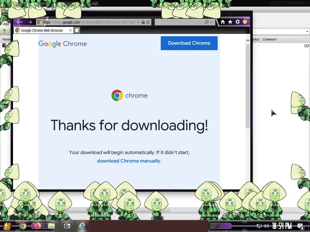Open File Explorer from the taskbar

[51, 226]
